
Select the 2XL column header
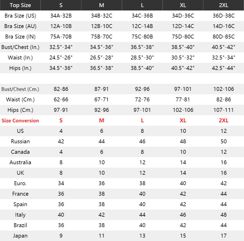point(224,5)
